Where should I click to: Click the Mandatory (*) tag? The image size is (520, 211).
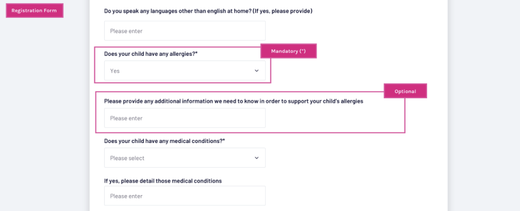pos(288,51)
